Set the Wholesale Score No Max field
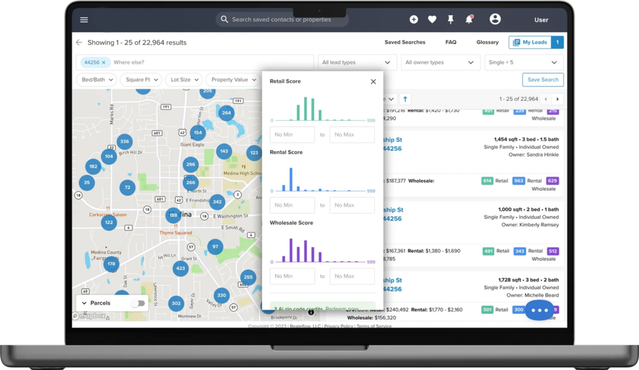 click(x=352, y=276)
